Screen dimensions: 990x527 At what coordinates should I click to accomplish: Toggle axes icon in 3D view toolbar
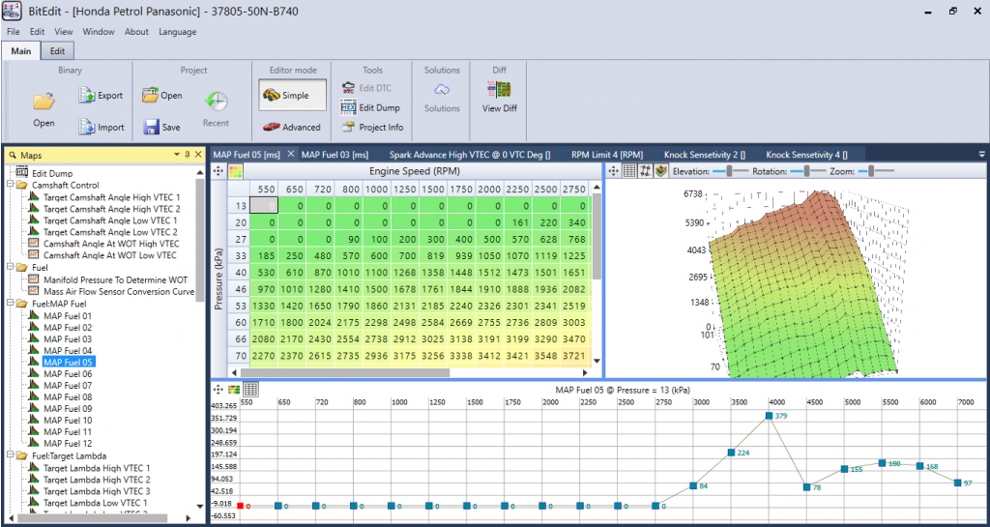point(645,171)
